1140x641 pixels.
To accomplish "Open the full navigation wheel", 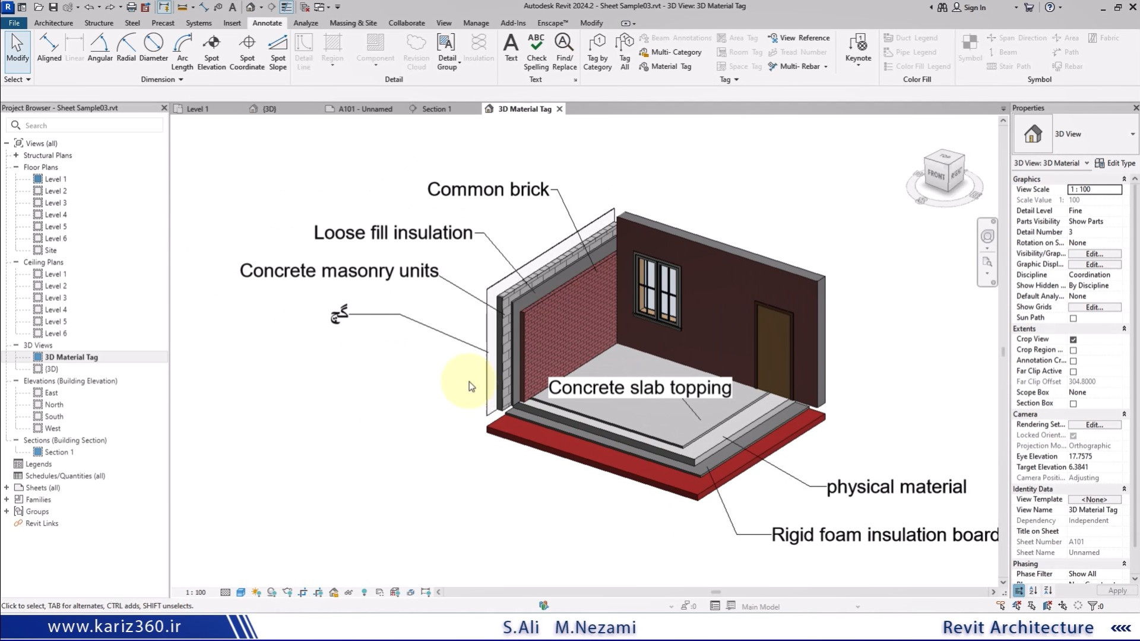I will click(987, 236).
